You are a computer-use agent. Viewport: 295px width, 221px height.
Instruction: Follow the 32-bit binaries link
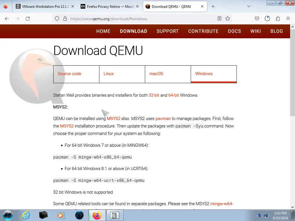coord(154,95)
